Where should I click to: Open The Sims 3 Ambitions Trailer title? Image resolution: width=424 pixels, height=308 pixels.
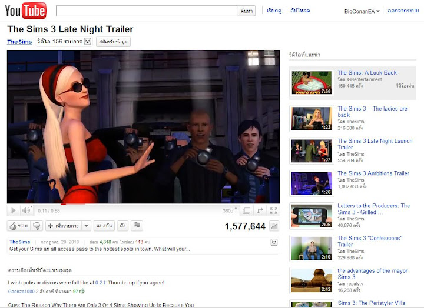(x=373, y=173)
